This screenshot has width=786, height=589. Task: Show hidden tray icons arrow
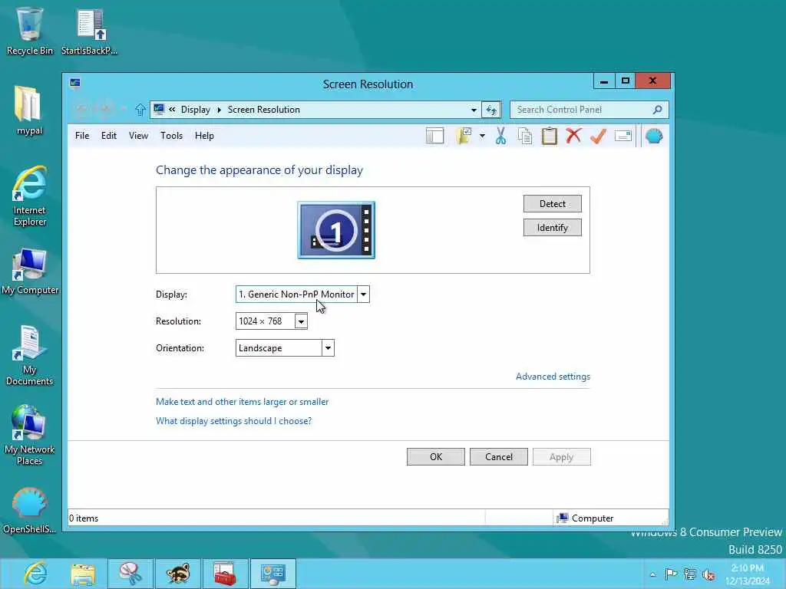(652, 574)
